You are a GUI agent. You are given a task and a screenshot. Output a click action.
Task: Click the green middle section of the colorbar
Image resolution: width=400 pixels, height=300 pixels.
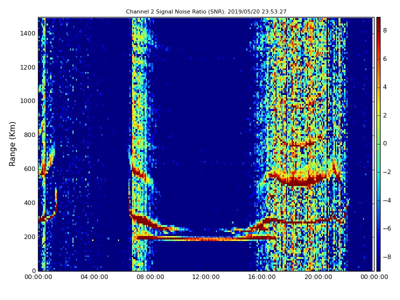[x=378, y=144]
